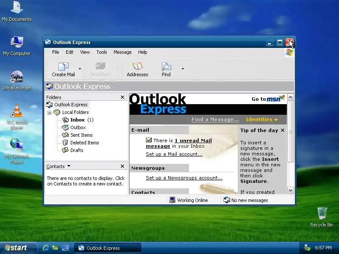The width and height of the screenshot is (339, 254).
Task: Open the Help menu
Action: click(x=143, y=52)
